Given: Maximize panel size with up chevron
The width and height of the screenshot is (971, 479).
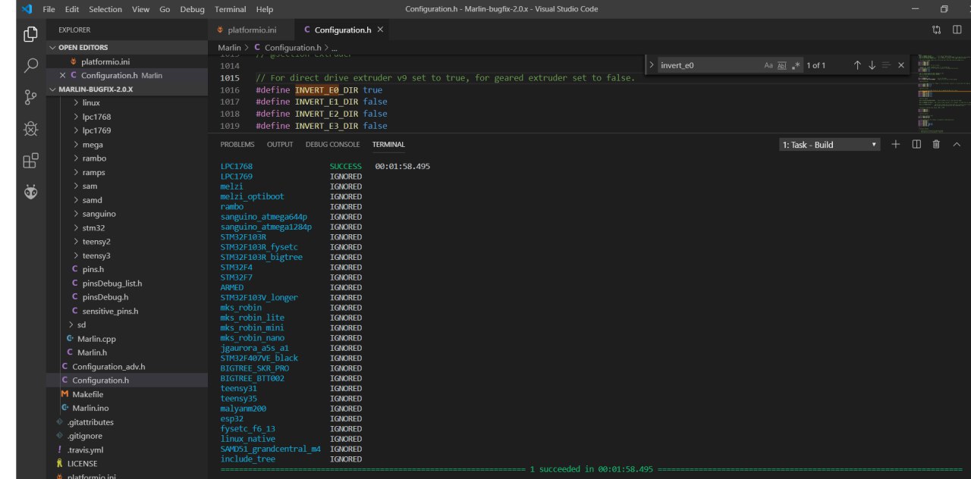Looking at the screenshot, I should coord(957,144).
